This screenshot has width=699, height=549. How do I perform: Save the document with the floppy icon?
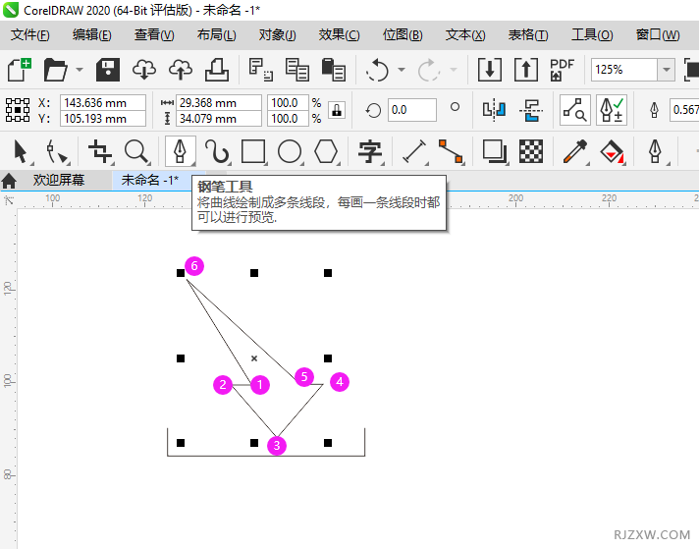[108, 70]
